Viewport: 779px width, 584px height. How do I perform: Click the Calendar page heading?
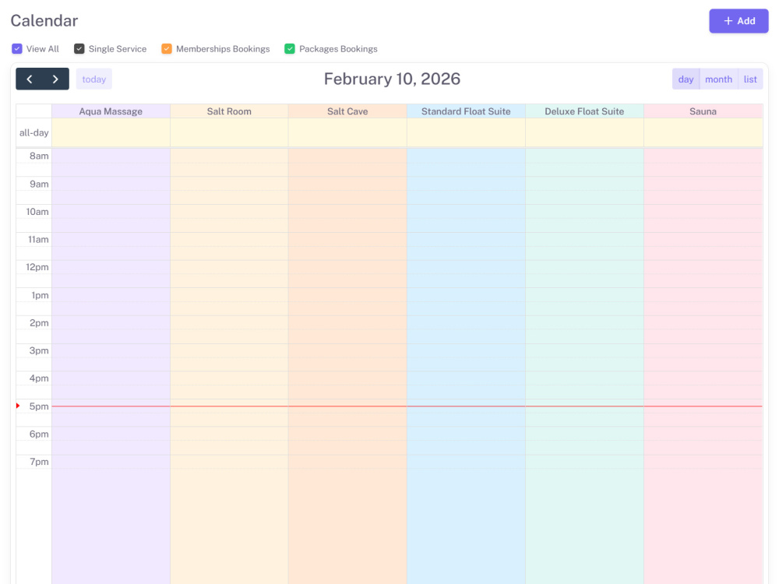[x=44, y=21]
